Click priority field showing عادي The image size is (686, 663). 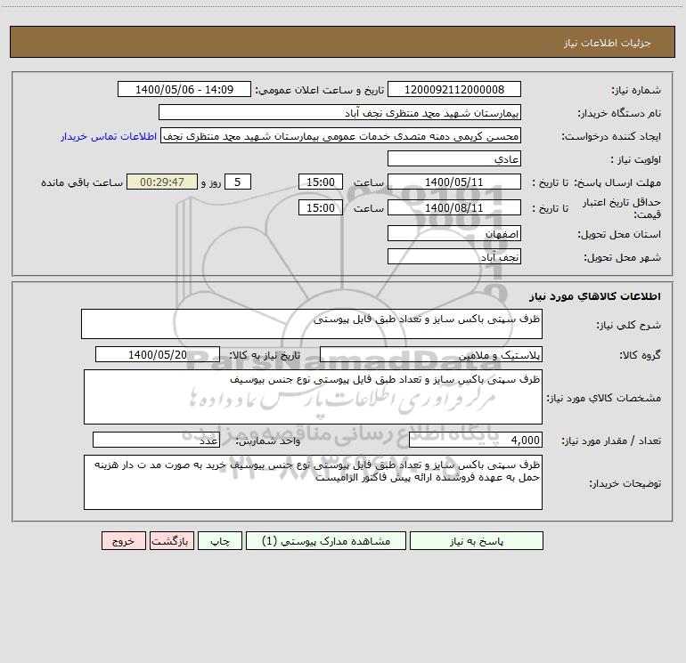(x=454, y=159)
